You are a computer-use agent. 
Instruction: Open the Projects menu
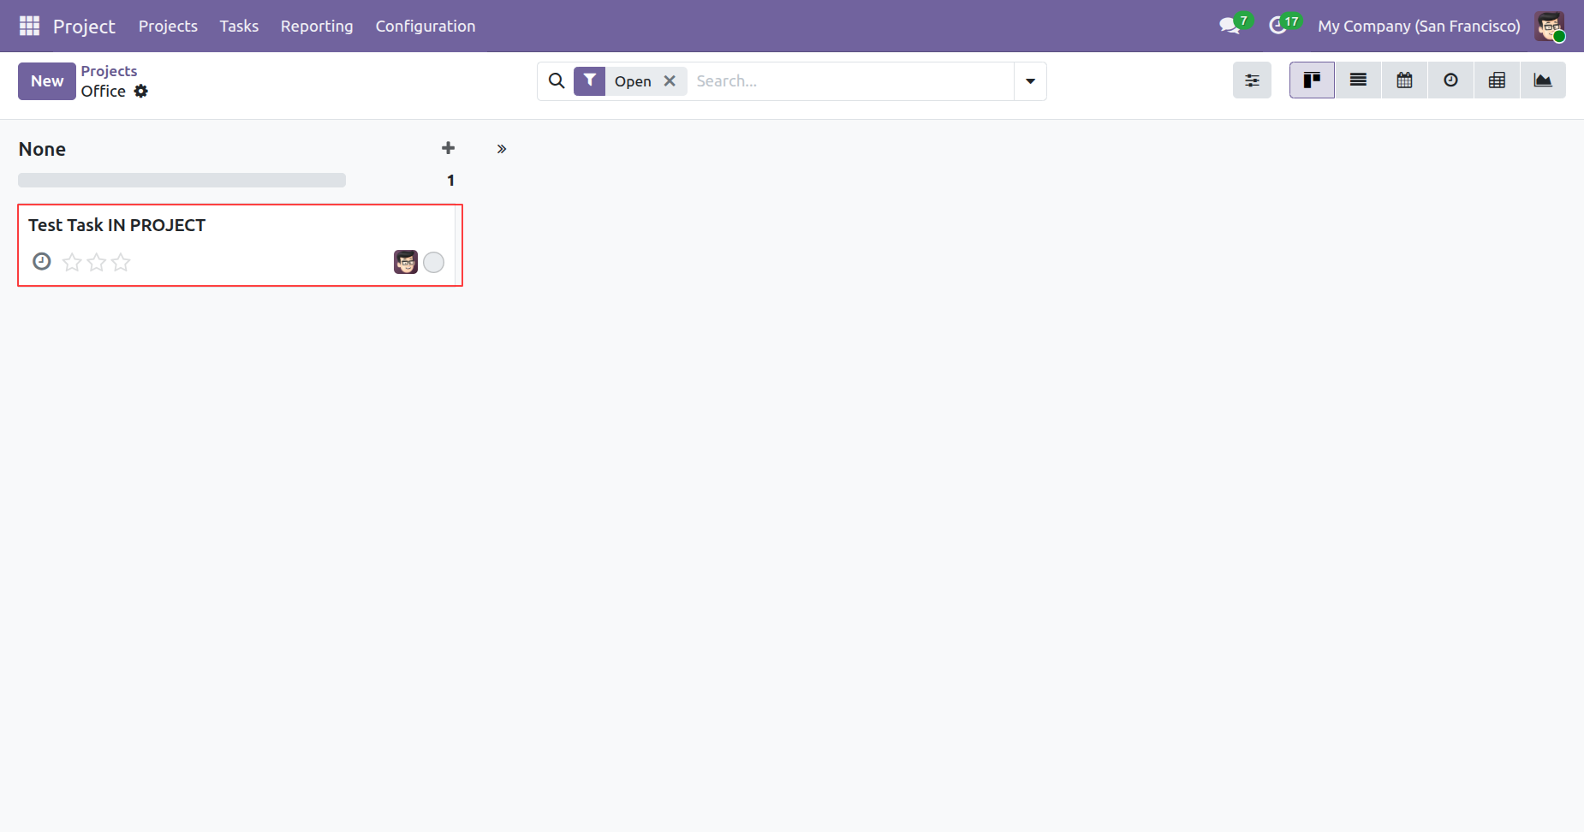[x=168, y=26]
